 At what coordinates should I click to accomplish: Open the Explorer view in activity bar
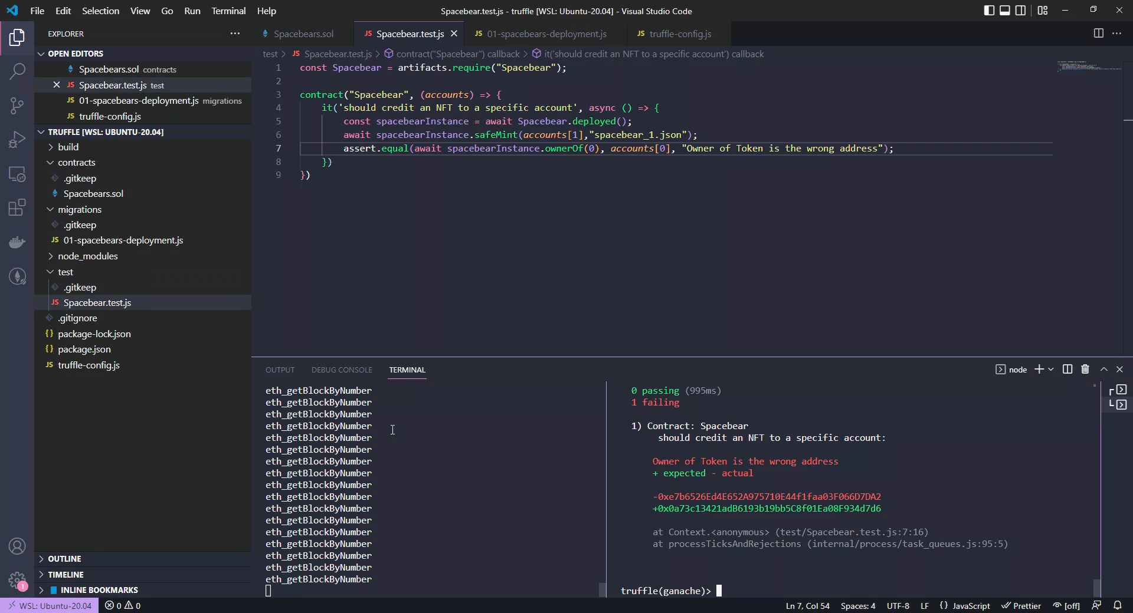click(17, 38)
